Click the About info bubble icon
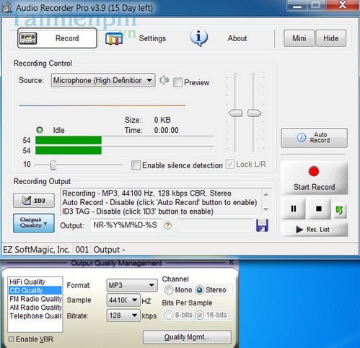 (x=199, y=38)
